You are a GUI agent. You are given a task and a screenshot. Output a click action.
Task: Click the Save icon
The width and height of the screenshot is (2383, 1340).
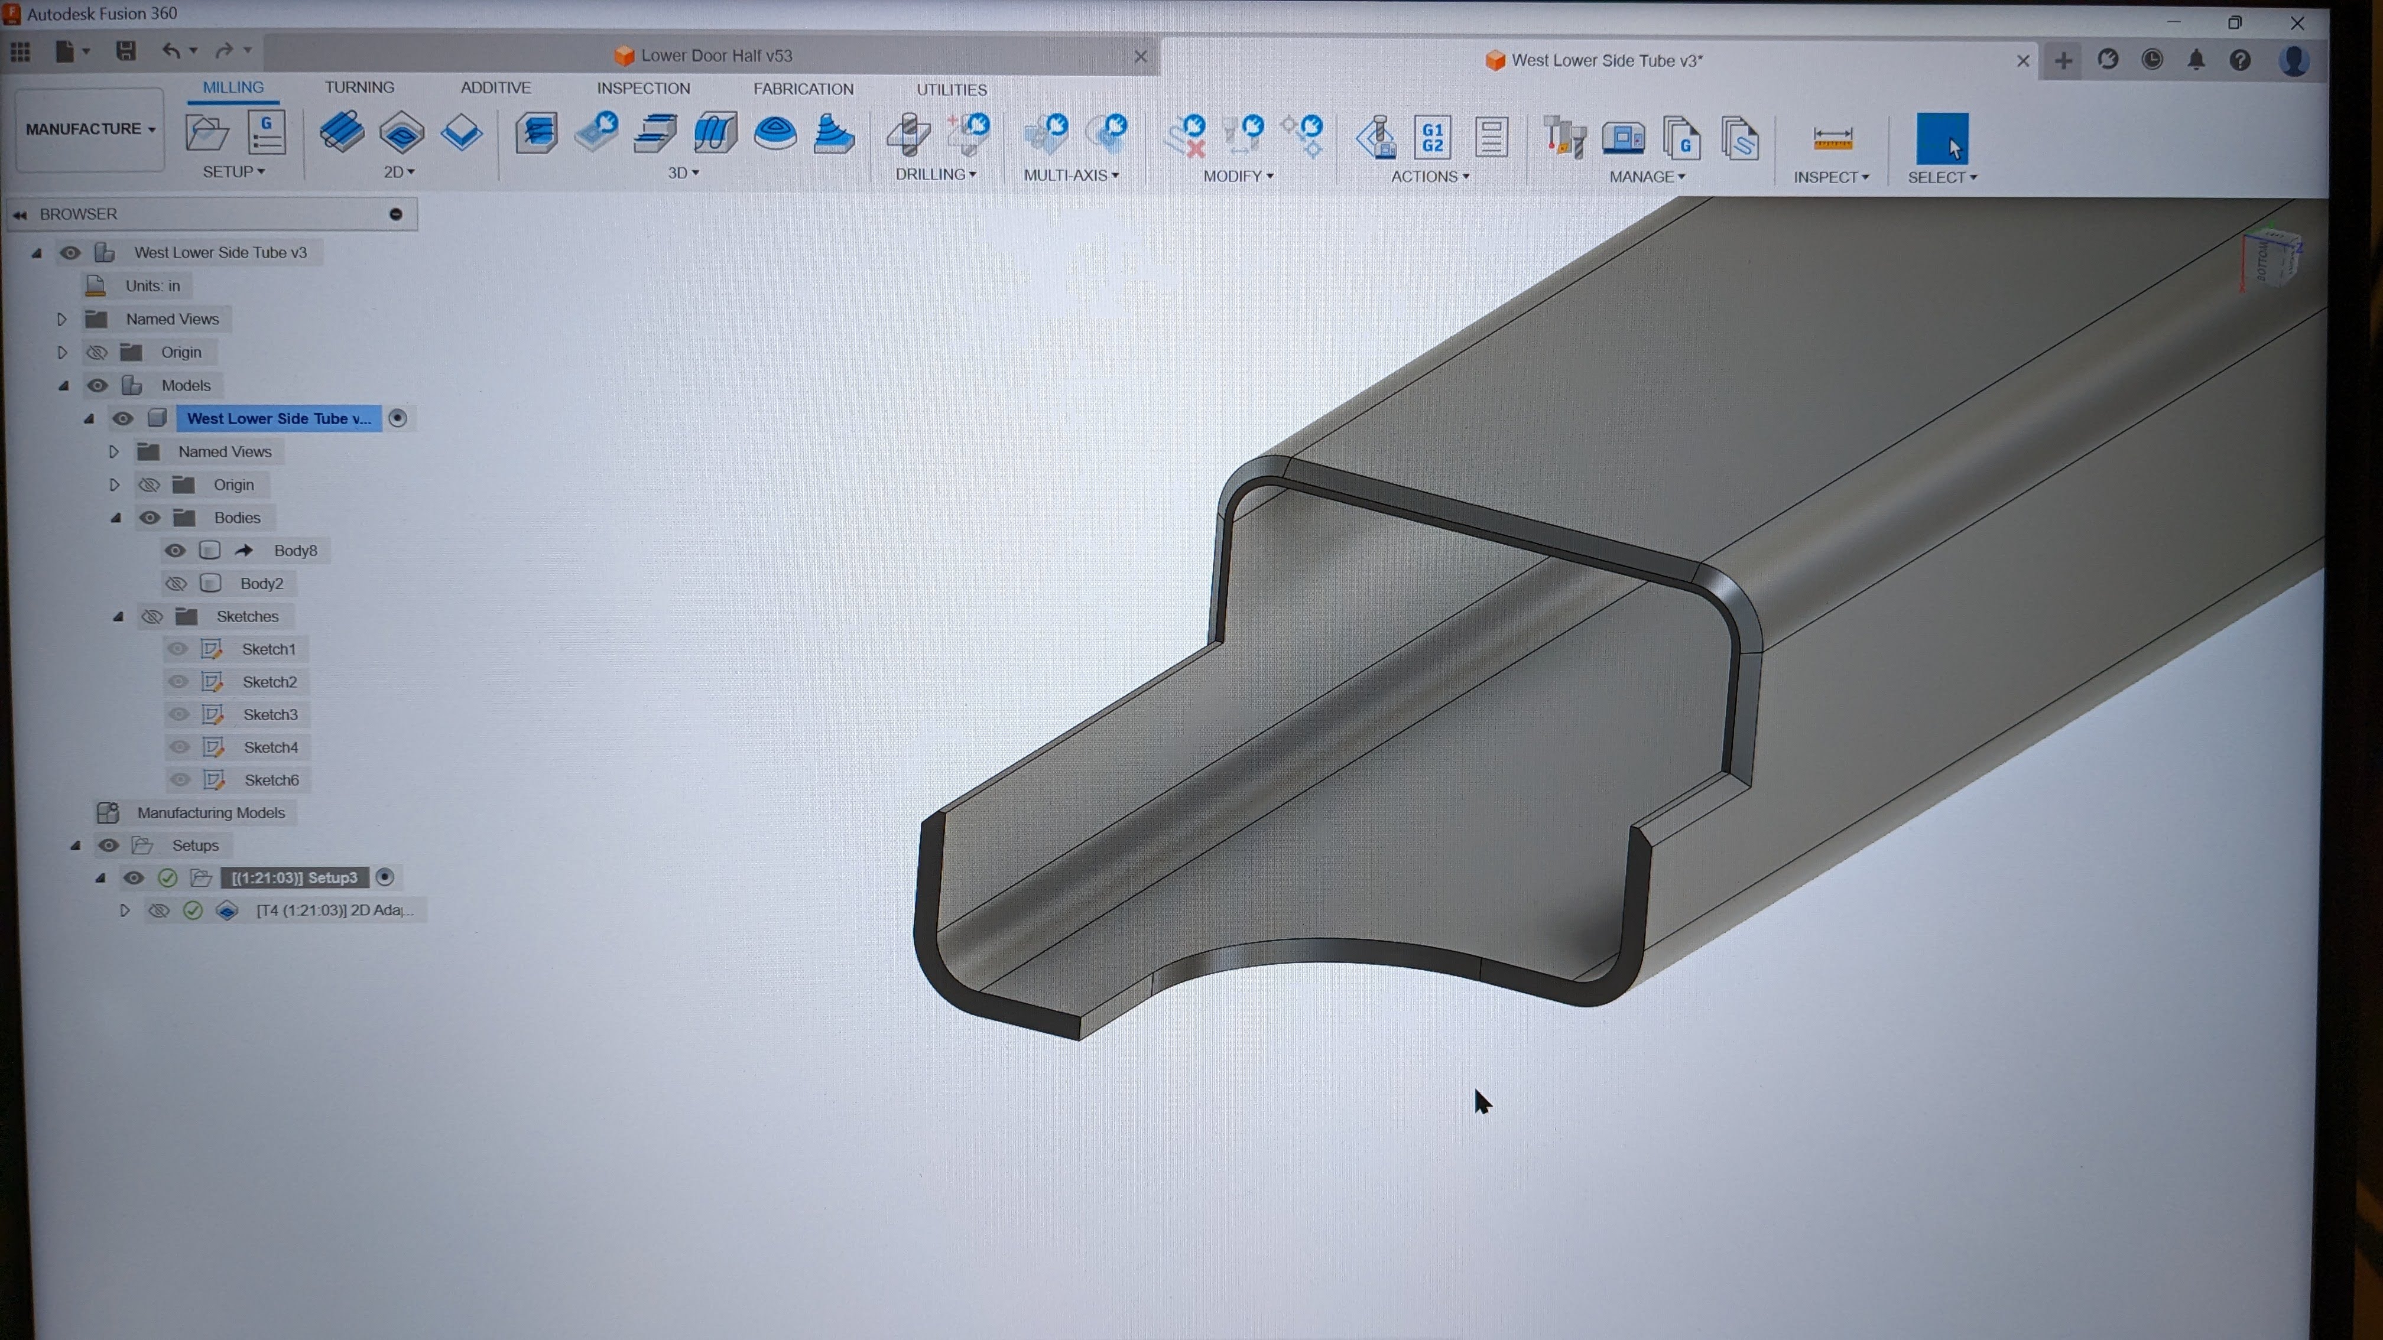(126, 51)
